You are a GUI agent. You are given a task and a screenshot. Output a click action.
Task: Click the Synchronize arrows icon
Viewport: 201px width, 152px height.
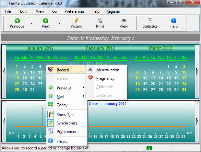pos(51,123)
